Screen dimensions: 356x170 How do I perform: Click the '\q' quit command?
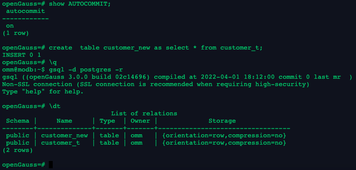pyautogui.click(x=53, y=62)
